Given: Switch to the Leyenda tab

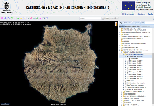Looking at the screenshot, I should 136,23.
